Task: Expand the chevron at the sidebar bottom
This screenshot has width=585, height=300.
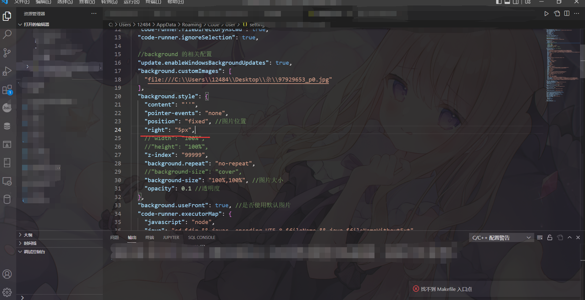Action: pos(22,298)
